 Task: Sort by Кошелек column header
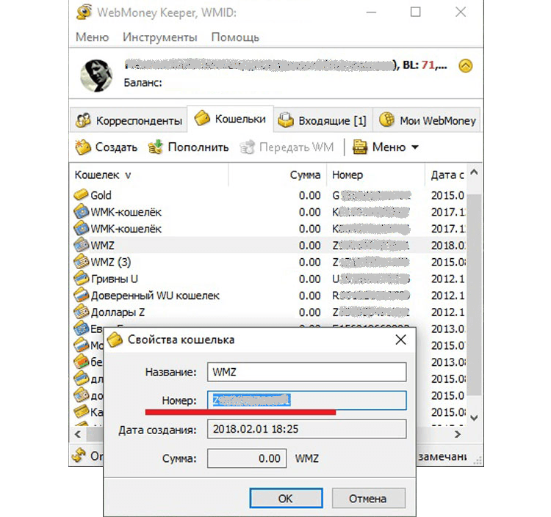coord(149,175)
